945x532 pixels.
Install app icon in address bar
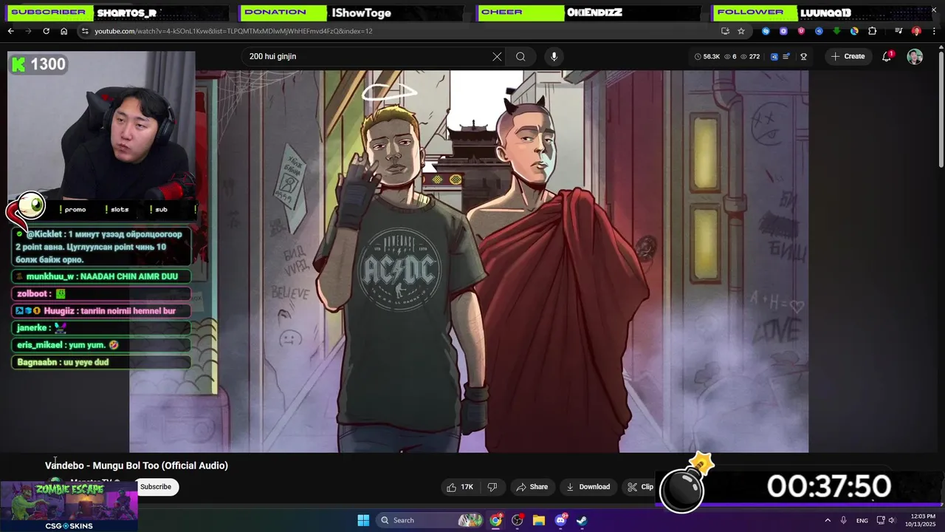pos(725,31)
